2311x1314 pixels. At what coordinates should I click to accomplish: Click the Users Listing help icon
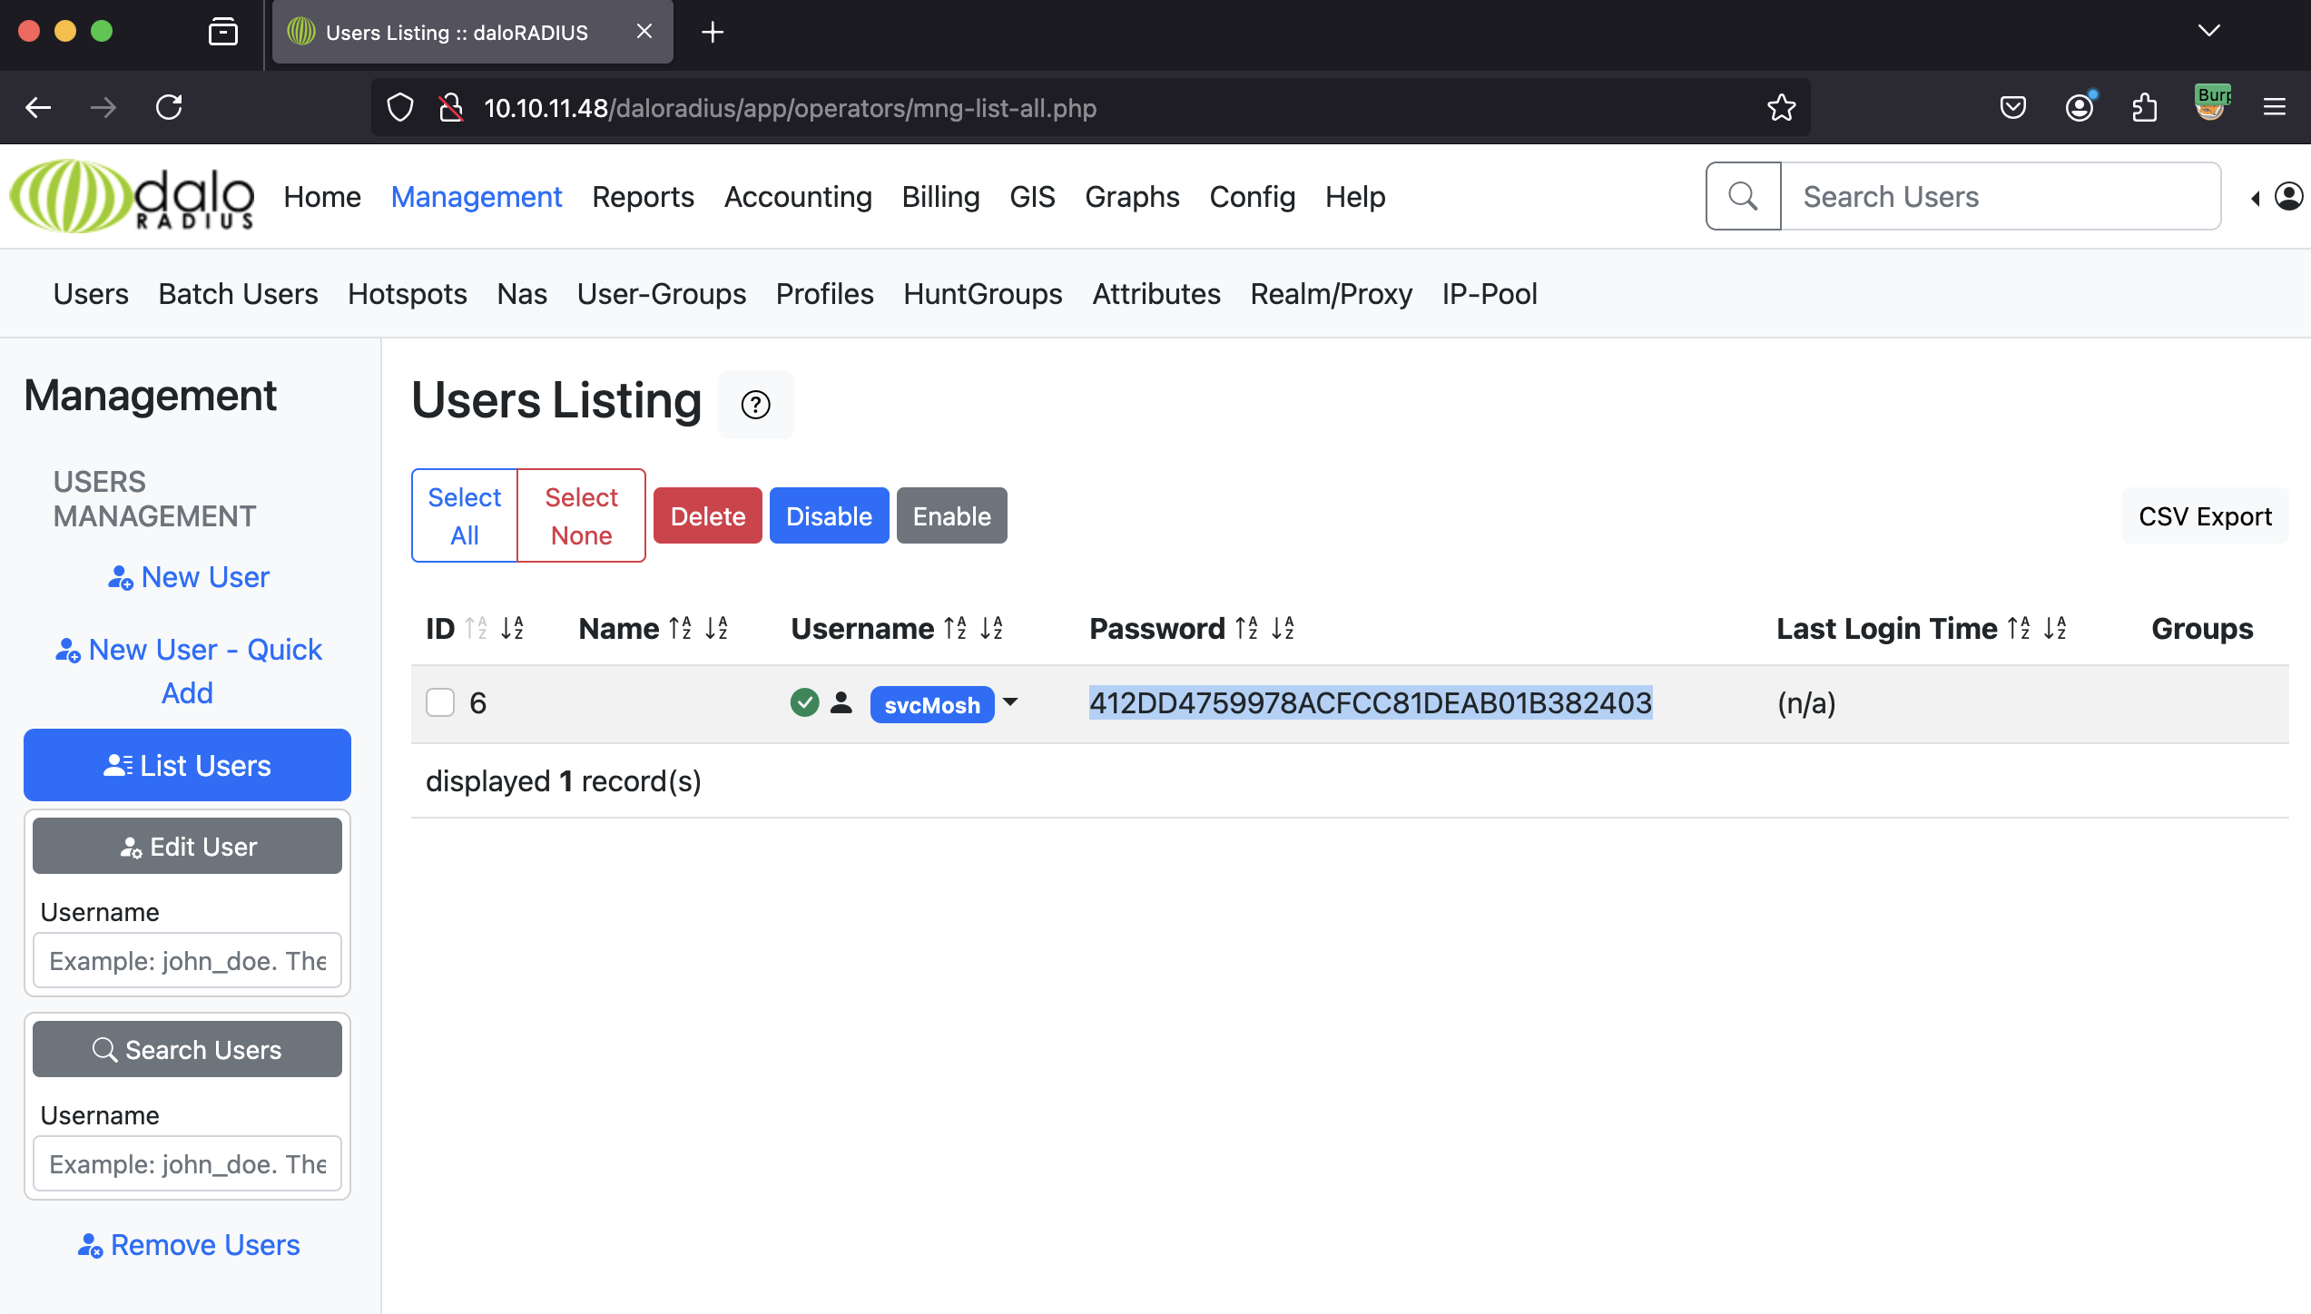coord(755,405)
